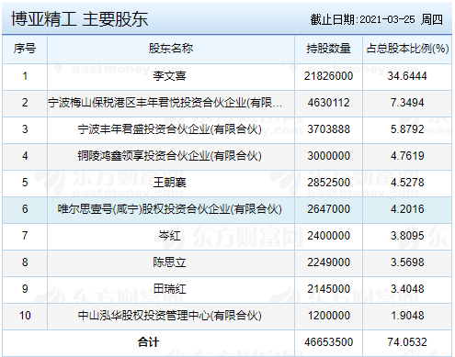
Task: Click the percentage 4.5278
Action: click(407, 183)
